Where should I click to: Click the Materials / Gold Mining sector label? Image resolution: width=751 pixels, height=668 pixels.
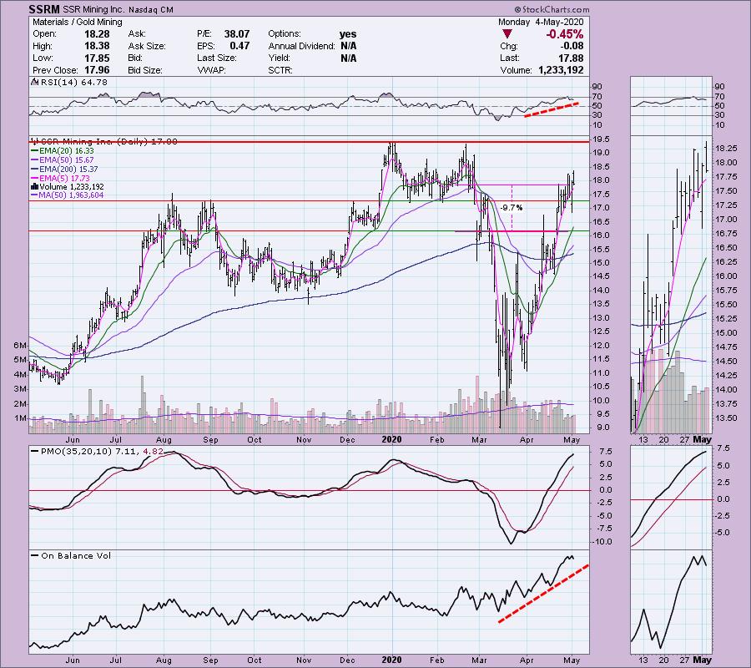77,22
